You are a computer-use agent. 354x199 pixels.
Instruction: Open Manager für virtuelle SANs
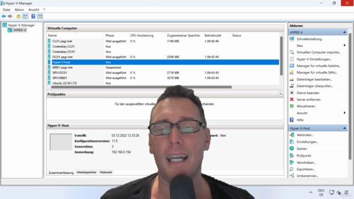(317, 72)
